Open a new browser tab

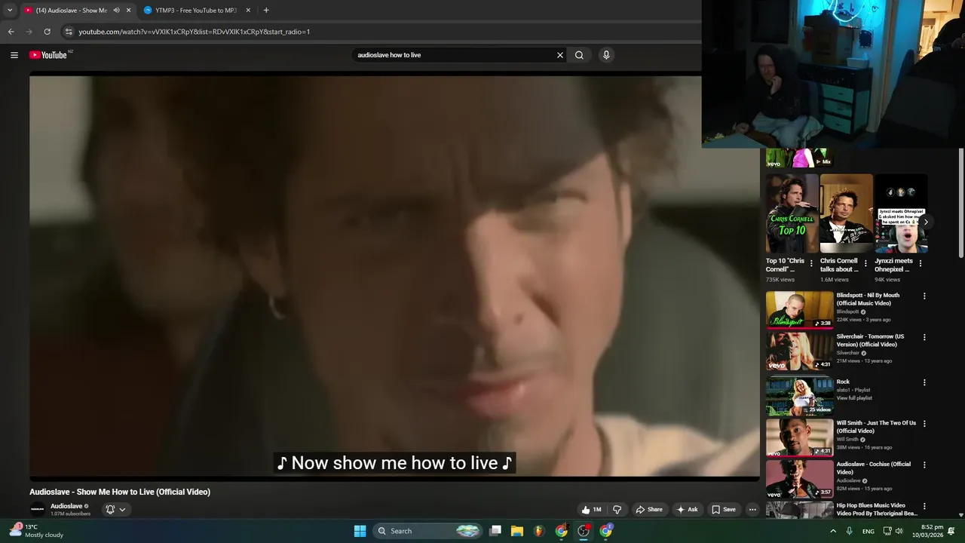pos(266,11)
